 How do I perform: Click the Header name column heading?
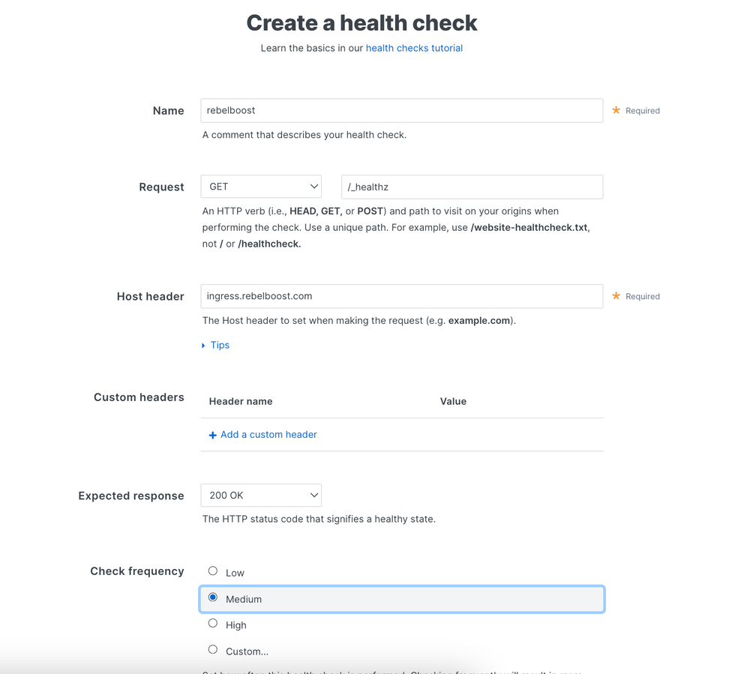click(x=241, y=402)
